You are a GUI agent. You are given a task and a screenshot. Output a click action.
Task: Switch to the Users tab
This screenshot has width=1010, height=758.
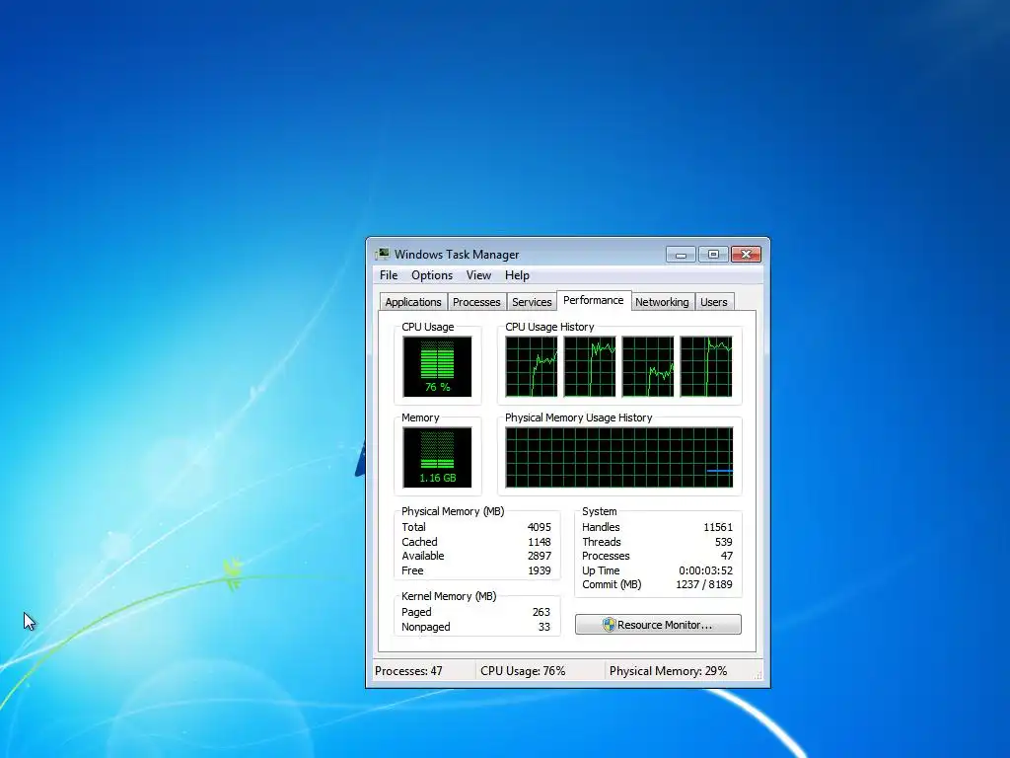click(714, 302)
